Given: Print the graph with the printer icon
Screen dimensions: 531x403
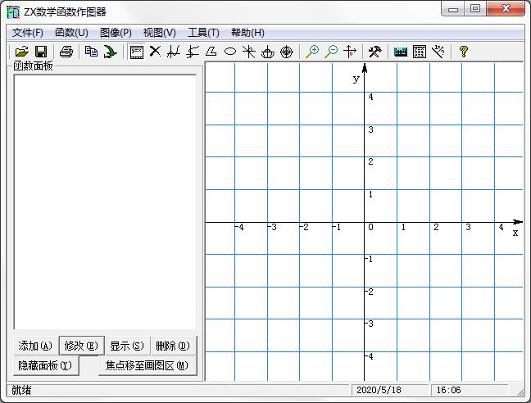Looking at the screenshot, I should coord(66,52).
